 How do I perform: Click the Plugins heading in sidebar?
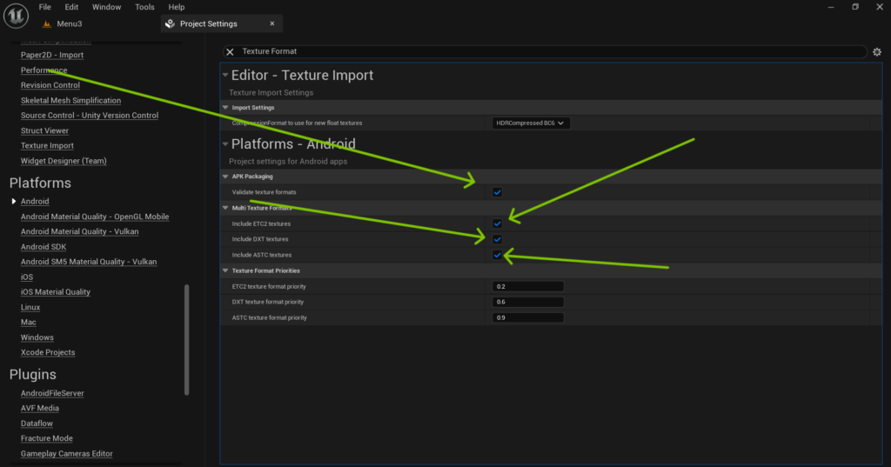tap(33, 375)
